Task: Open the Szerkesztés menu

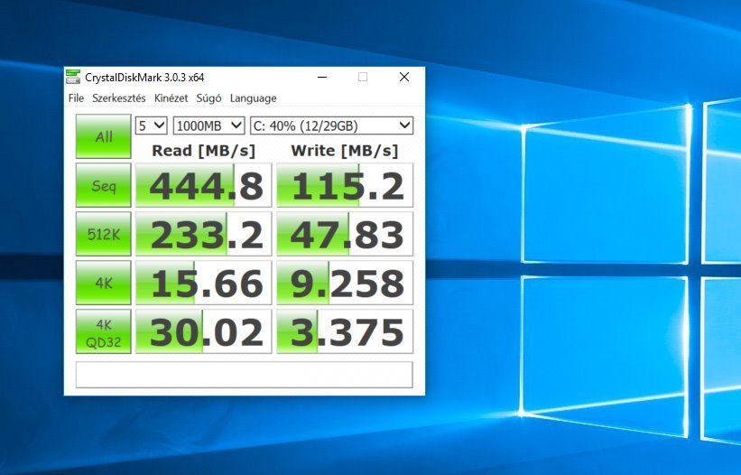Action: (x=119, y=98)
